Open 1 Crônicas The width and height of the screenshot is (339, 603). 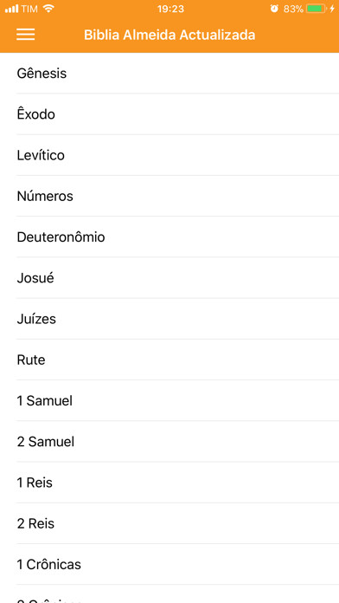(x=169, y=564)
